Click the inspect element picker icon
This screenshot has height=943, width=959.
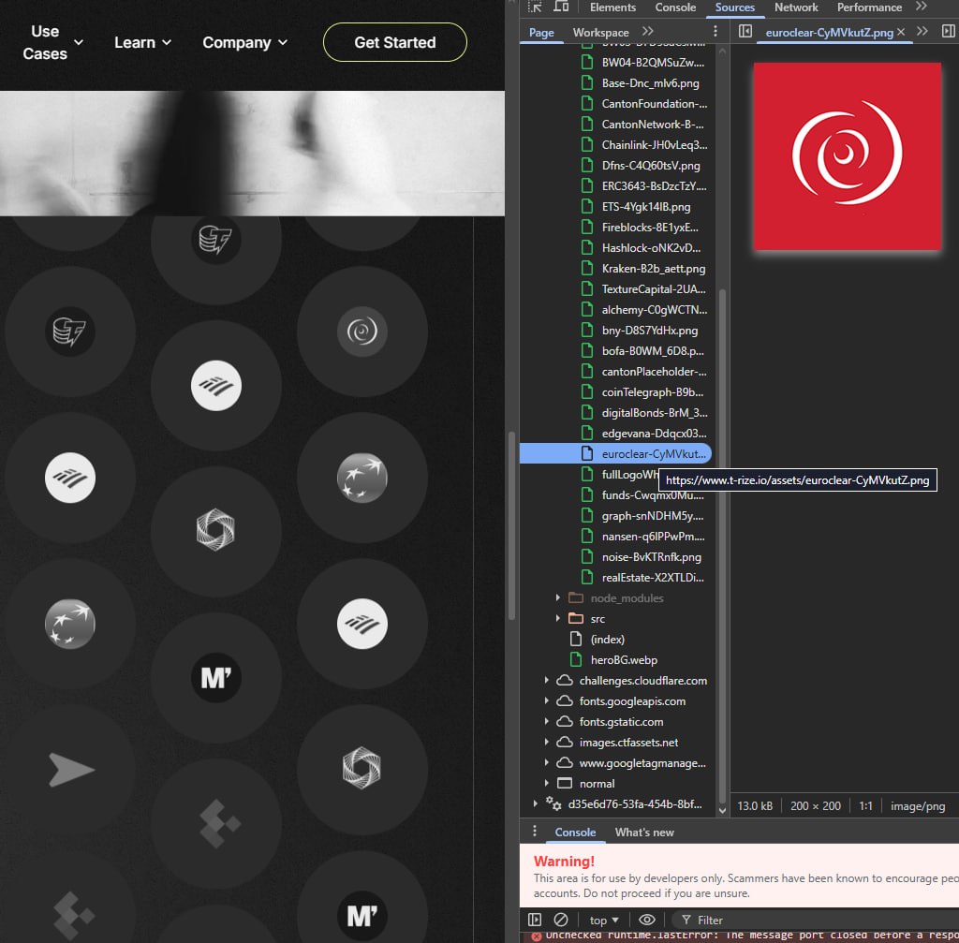point(535,7)
